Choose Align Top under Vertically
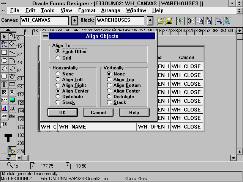The image size is (243, 182). tap(109, 80)
